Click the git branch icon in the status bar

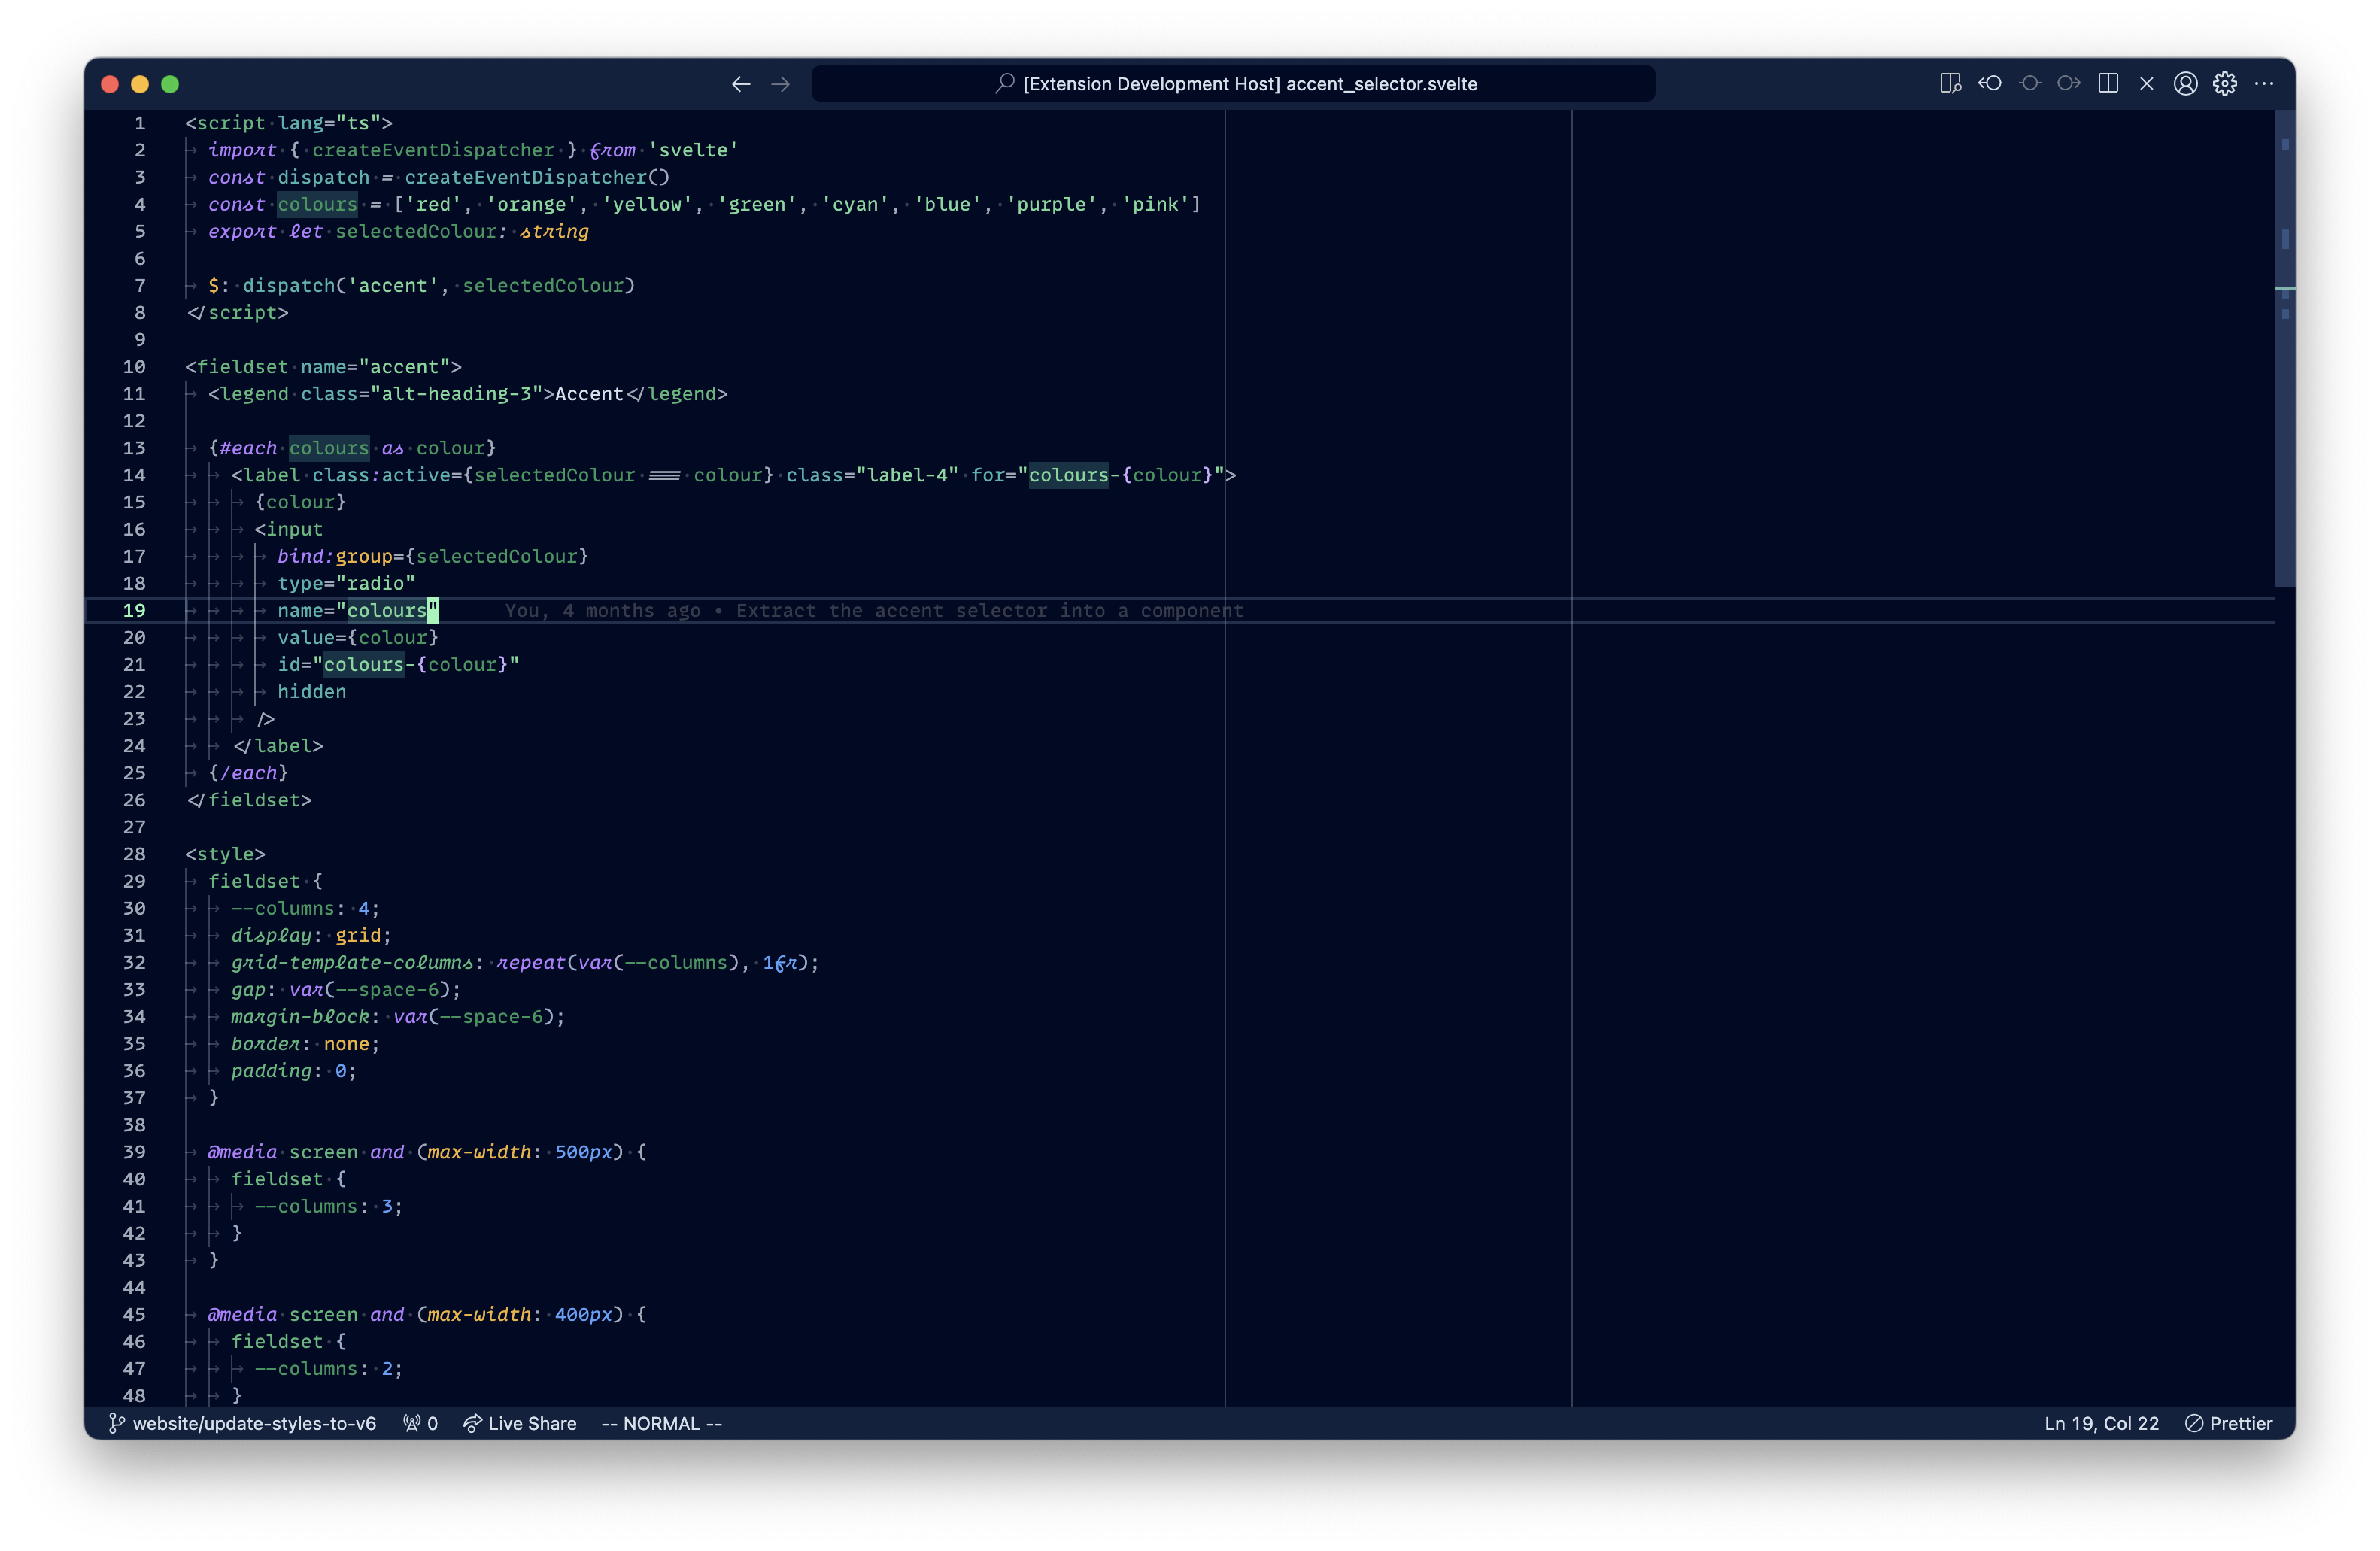(x=116, y=1423)
